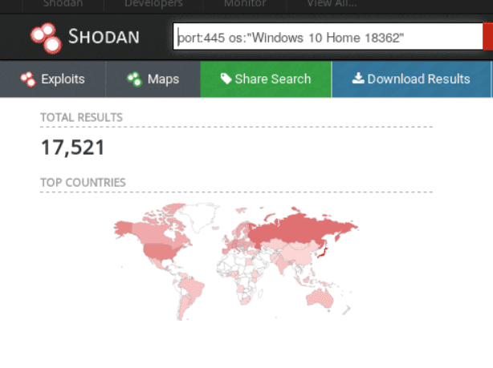The image size is (493, 368).
Task: Open Monitor in the top navigation
Action: pos(244,4)
